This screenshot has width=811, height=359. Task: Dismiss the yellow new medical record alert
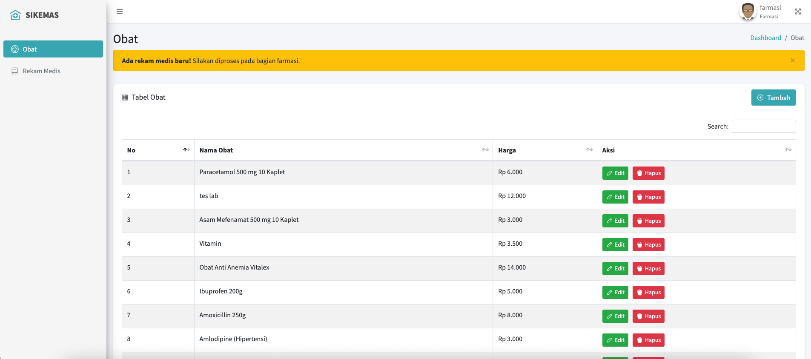click(792, 60)
